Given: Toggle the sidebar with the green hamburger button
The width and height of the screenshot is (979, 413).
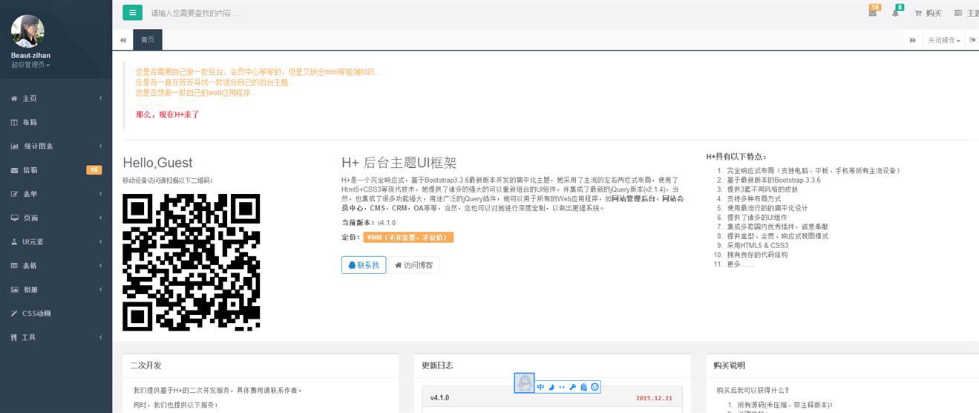Looking at the screenshot, I should click(132, 13).
